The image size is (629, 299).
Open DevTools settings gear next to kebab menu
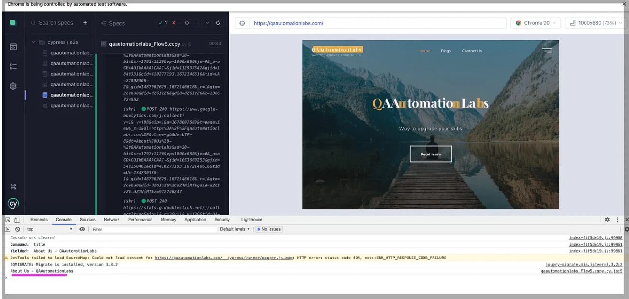tap(607, 220)
